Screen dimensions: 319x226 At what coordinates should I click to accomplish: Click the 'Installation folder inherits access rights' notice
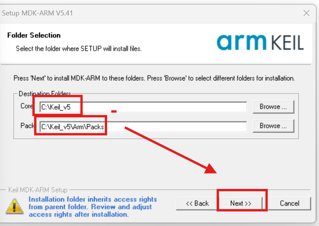(x=93, y=207)
